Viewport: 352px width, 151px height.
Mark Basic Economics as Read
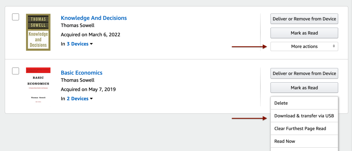point(304,88)
